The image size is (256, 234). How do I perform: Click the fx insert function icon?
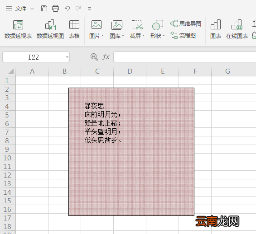[106, 57]
